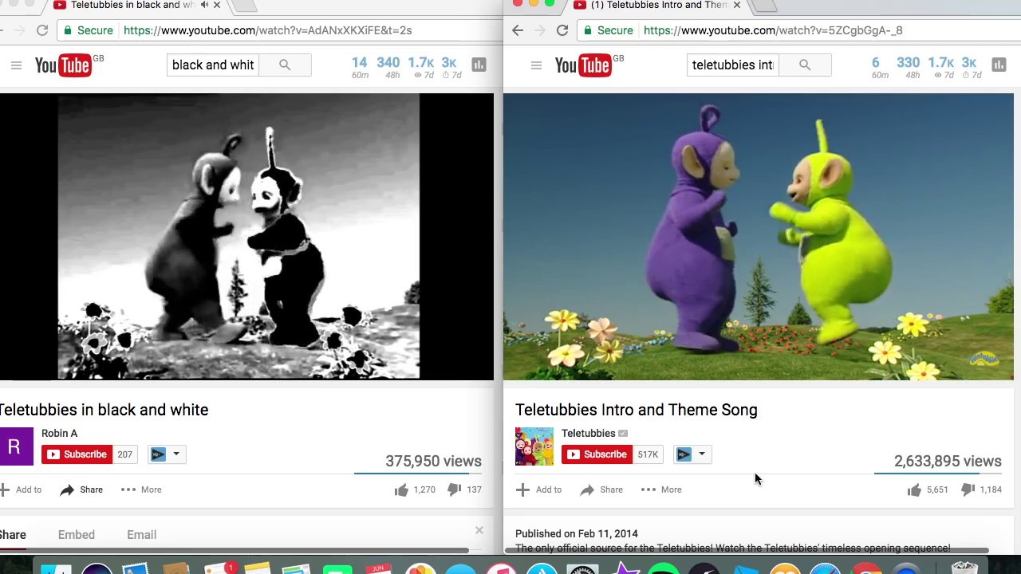The height and width of the screenshot is (574, 1021).
Task: Click the '375,950 views' text
Action: pos(433,462)
